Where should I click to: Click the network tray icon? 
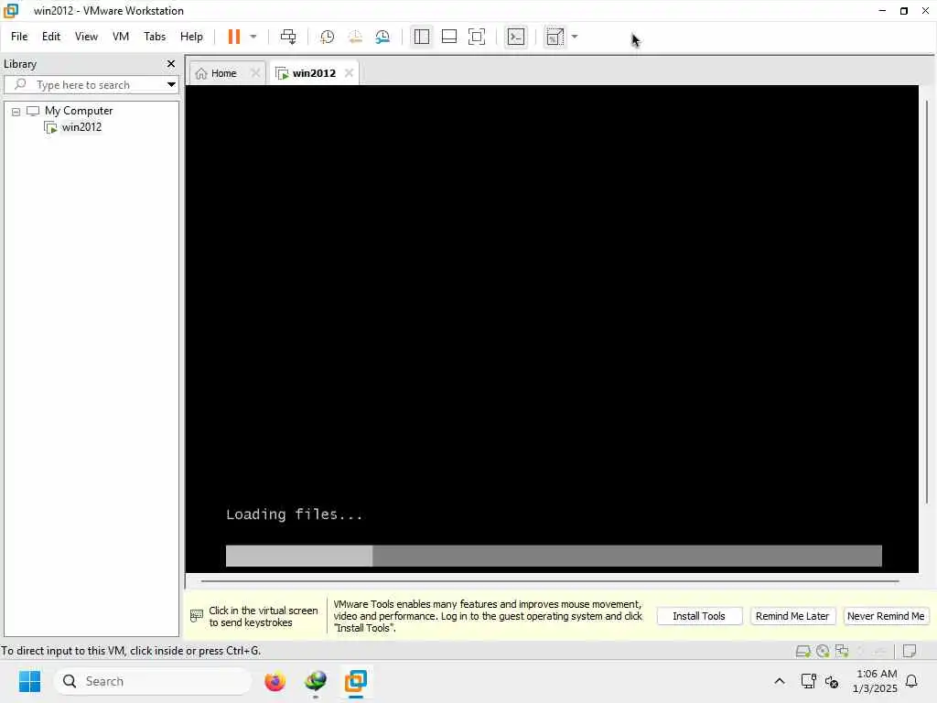[809, 681]
